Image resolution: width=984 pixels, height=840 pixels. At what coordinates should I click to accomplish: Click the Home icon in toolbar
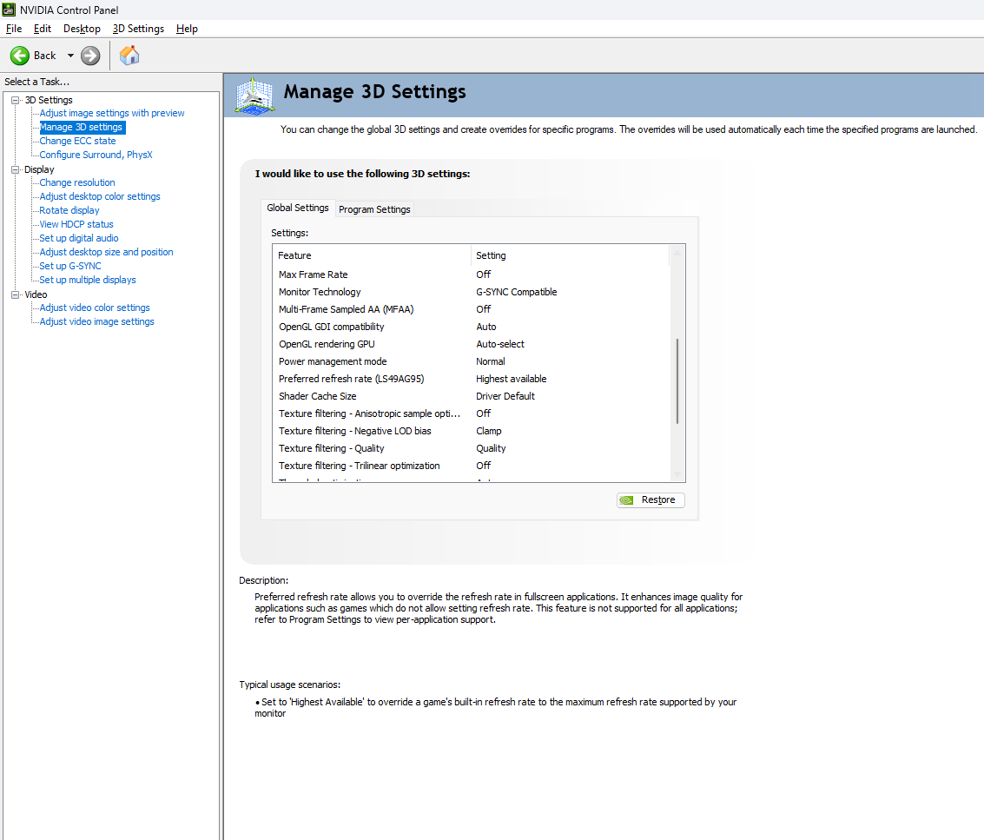tap(129, 56)
